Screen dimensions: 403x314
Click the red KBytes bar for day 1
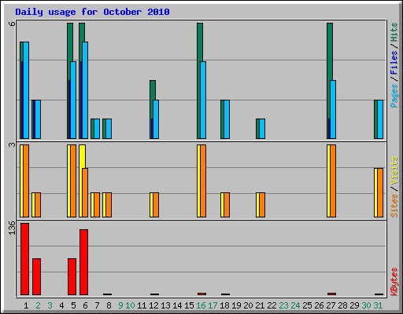(x=24, y=259)
